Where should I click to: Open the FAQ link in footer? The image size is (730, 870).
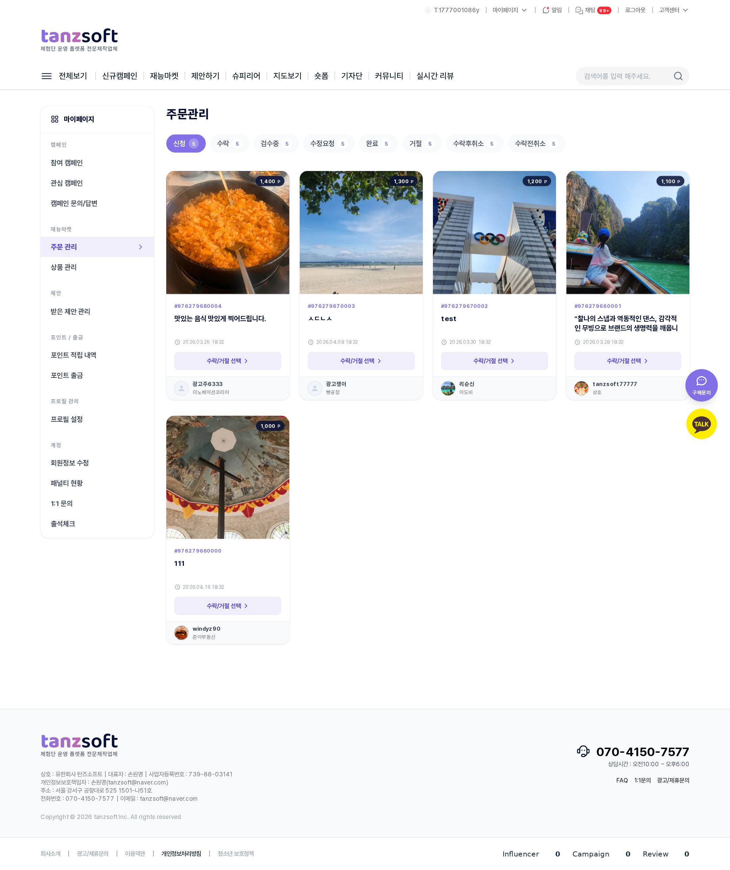click(x=622, y=780)
